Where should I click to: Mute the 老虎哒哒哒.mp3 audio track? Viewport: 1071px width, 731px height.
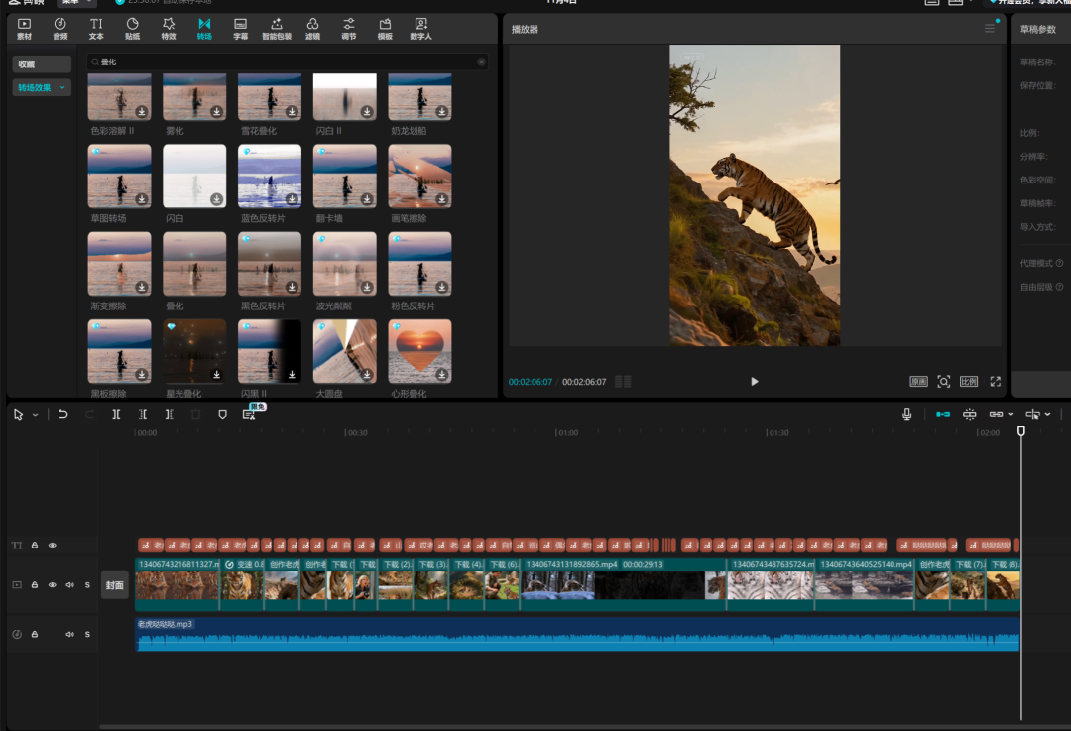[x=69, y=634]
